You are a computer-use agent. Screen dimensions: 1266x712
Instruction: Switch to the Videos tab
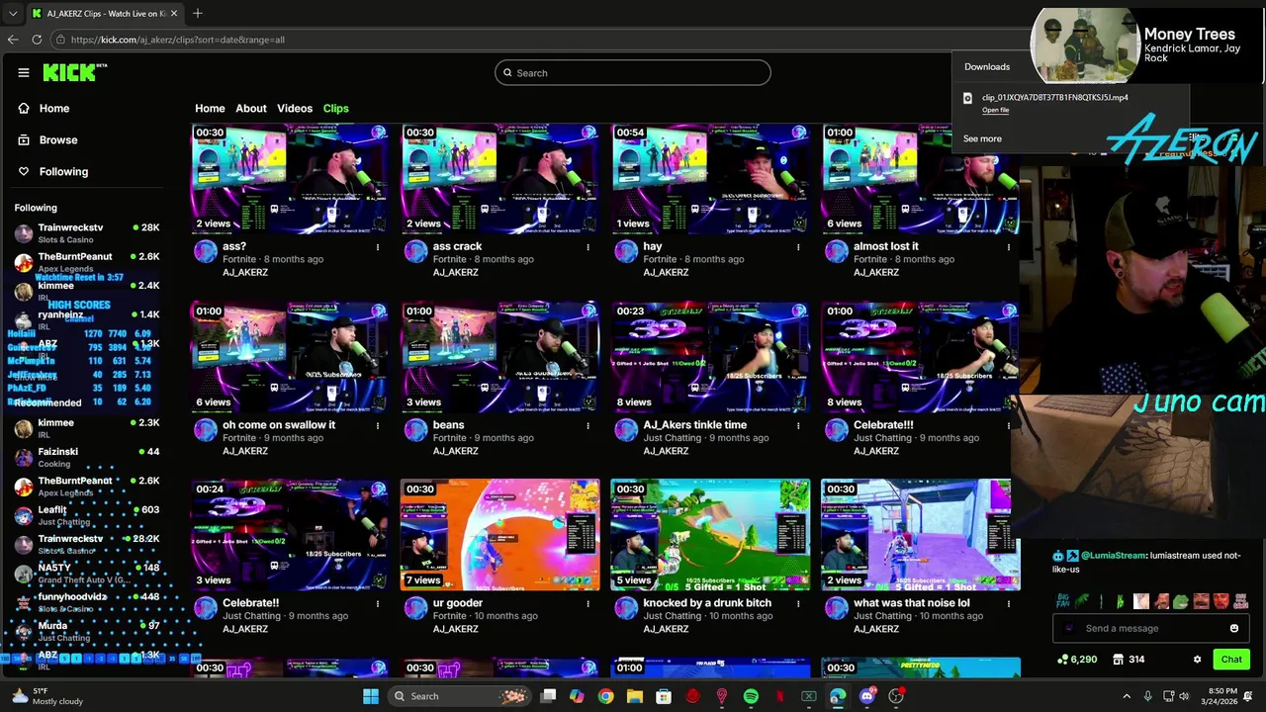[x=295, y=108]
